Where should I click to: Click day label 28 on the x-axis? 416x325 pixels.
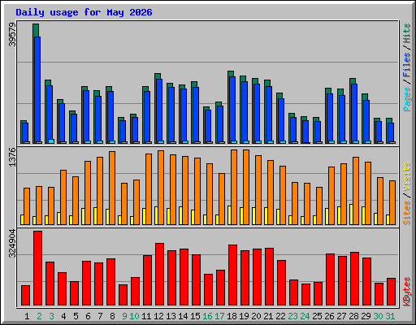(x=353, y=316)
